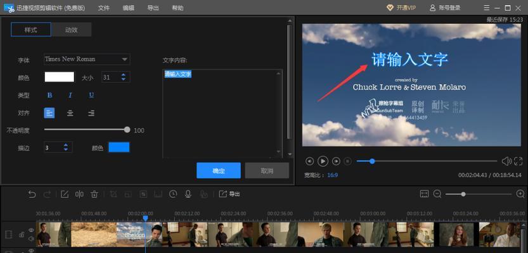Zoom in the timeline with plus magnifier
The image size is (528, 253).
click(x=520, y=194)
